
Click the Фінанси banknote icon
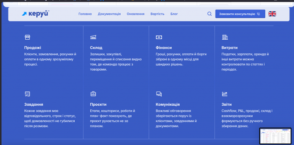click(x=159, y=37)
